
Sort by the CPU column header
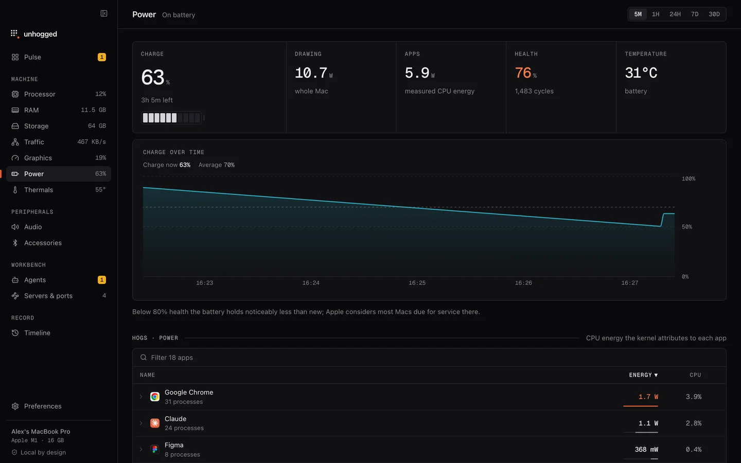(x=695, y=375)
